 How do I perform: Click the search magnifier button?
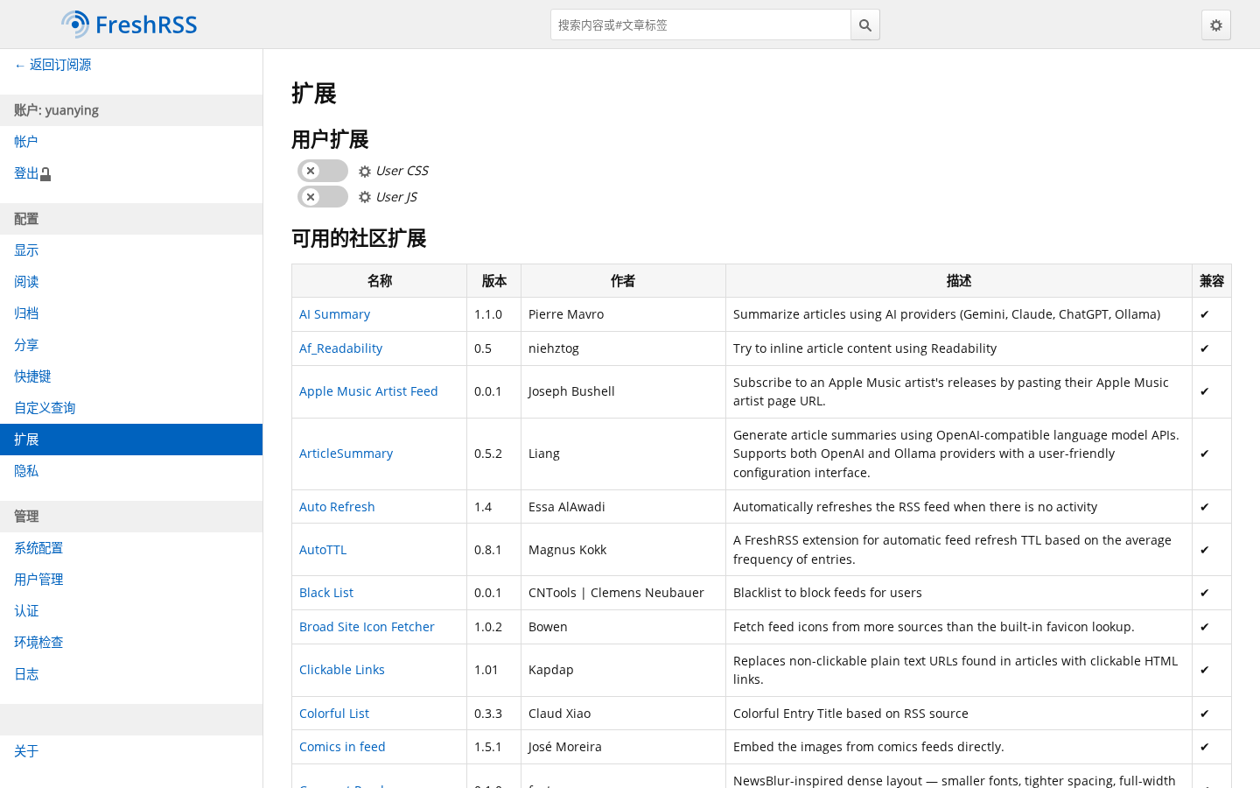865,25
